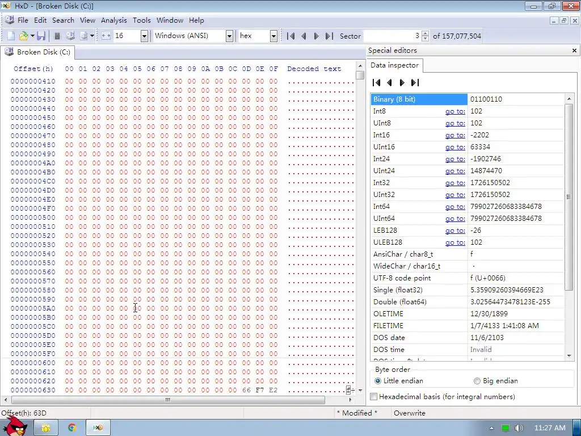The width and height of the screenshot is (581, 436).
Task: Open file explorer from taskbar
Action: pyautogui.click(x=45, y=428)
